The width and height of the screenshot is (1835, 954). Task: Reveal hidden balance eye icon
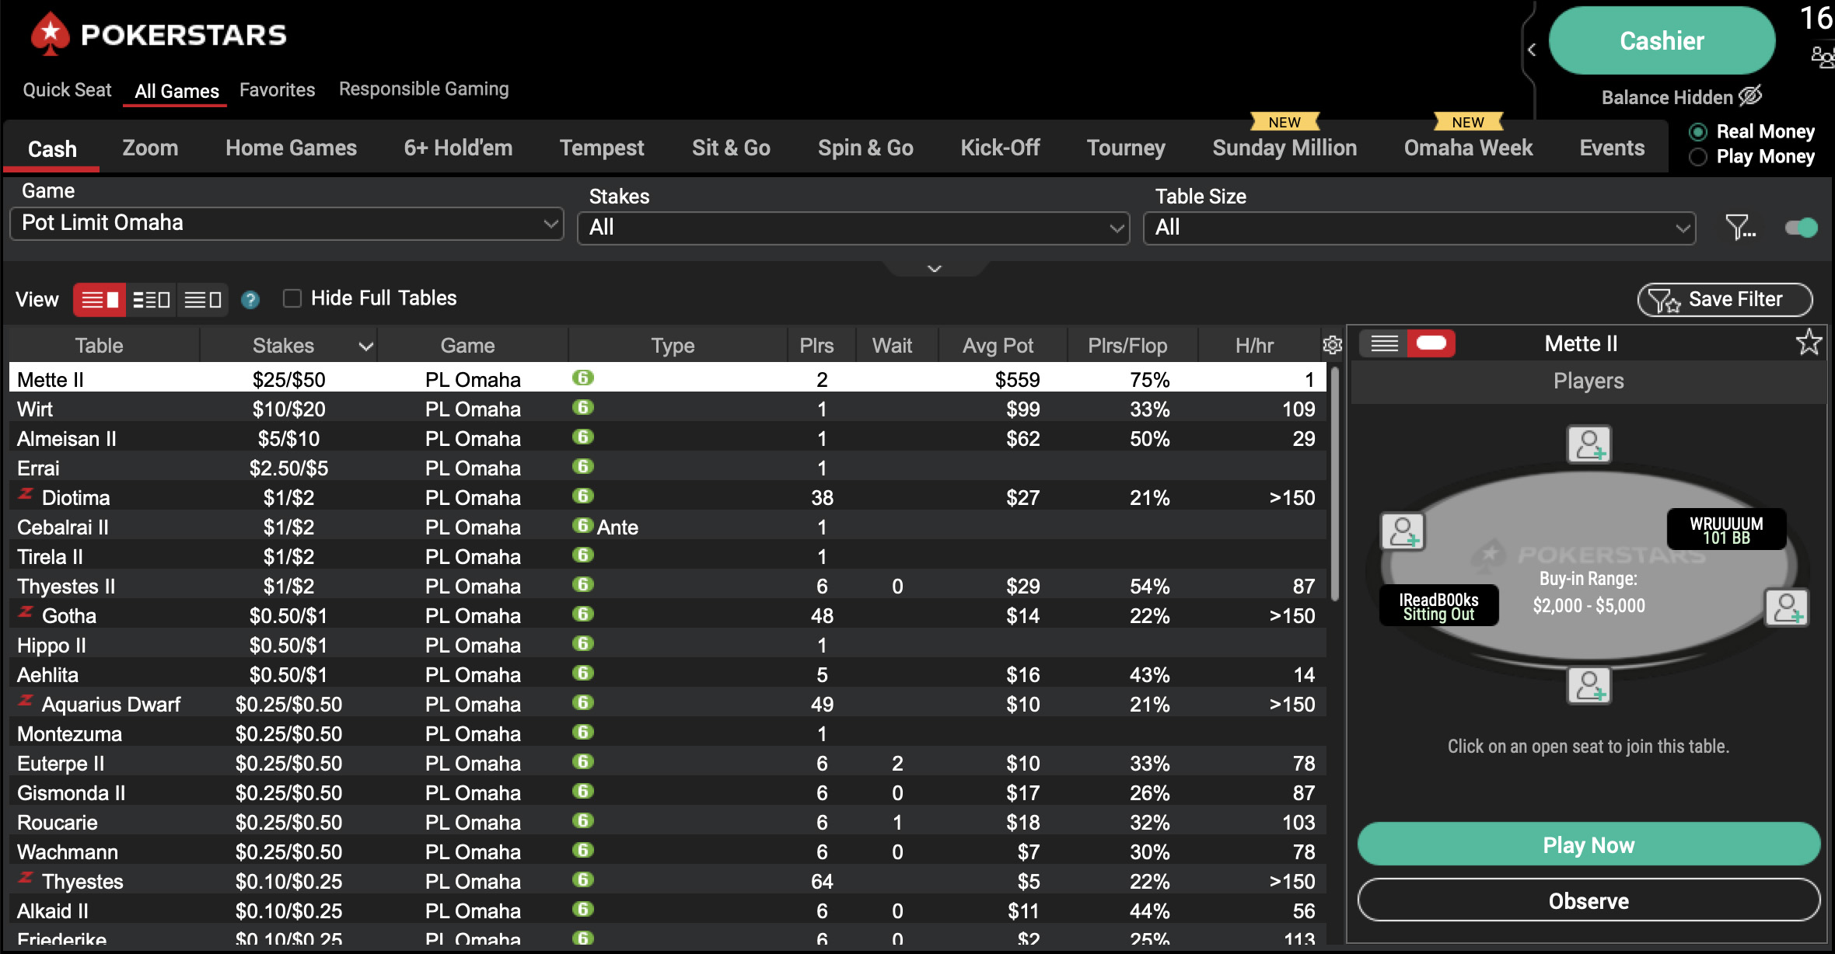[1750, 96]
